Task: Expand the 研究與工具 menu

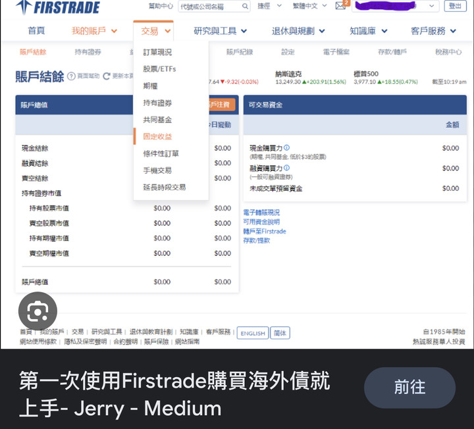Action: point(221,31)
